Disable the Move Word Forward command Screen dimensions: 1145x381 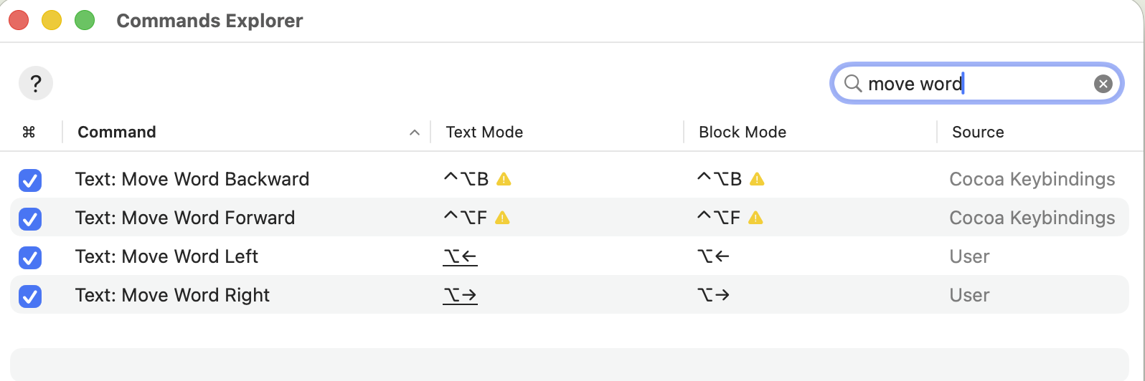pos(30,218)
